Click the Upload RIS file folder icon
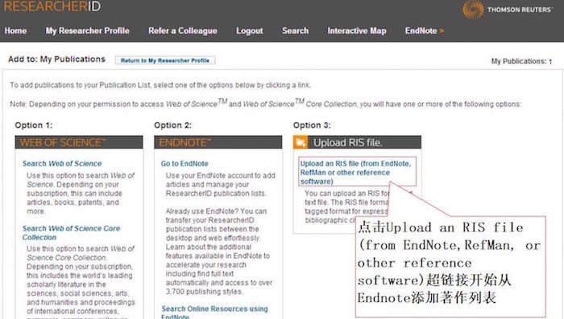The height and width of the screenshot is (319, 564). pos(301,142)
